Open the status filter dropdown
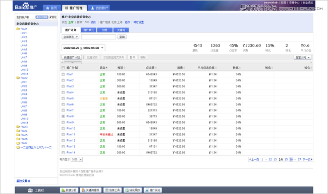Image resolution: width=328 pixels, height=194 pixels. click(x=70, y=37)
